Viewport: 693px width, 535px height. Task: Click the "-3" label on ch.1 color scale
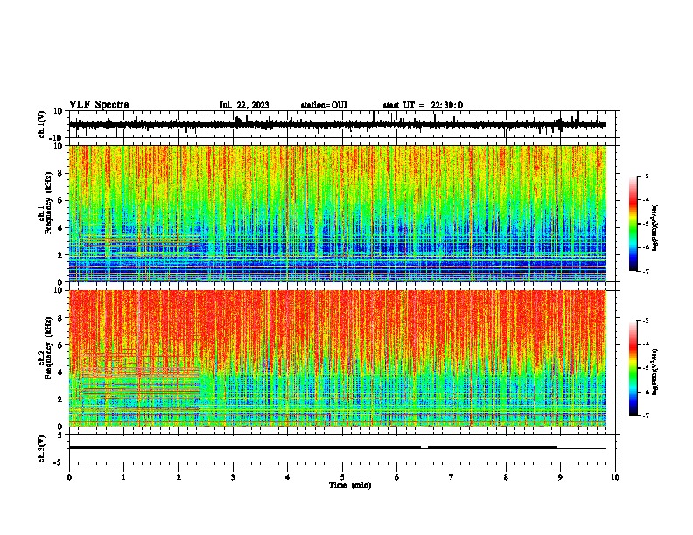tap(646, 176)
